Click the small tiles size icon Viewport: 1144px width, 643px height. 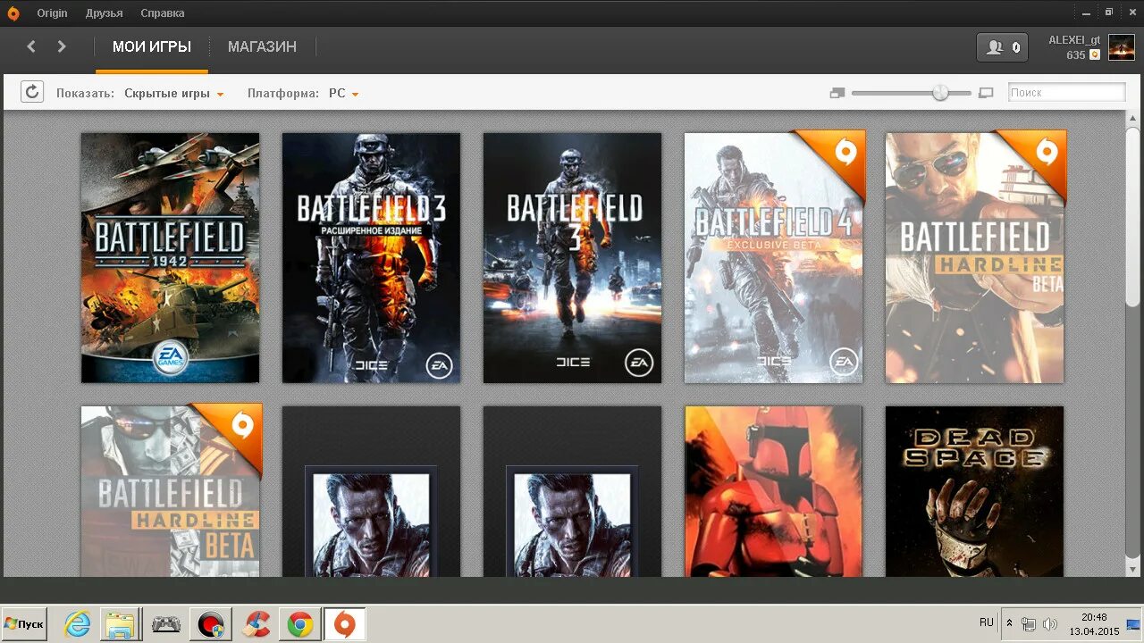coord(837,93)
